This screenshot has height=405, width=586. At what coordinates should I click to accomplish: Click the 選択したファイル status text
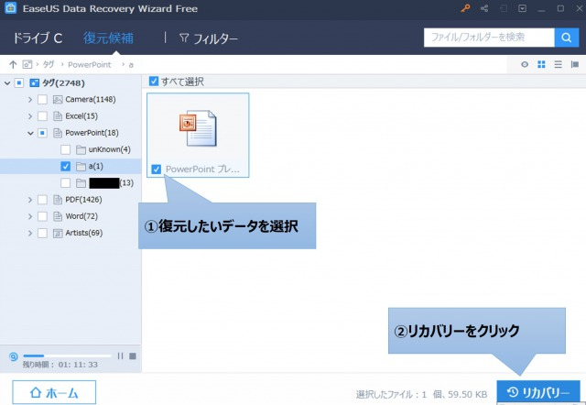pos(421,394)
